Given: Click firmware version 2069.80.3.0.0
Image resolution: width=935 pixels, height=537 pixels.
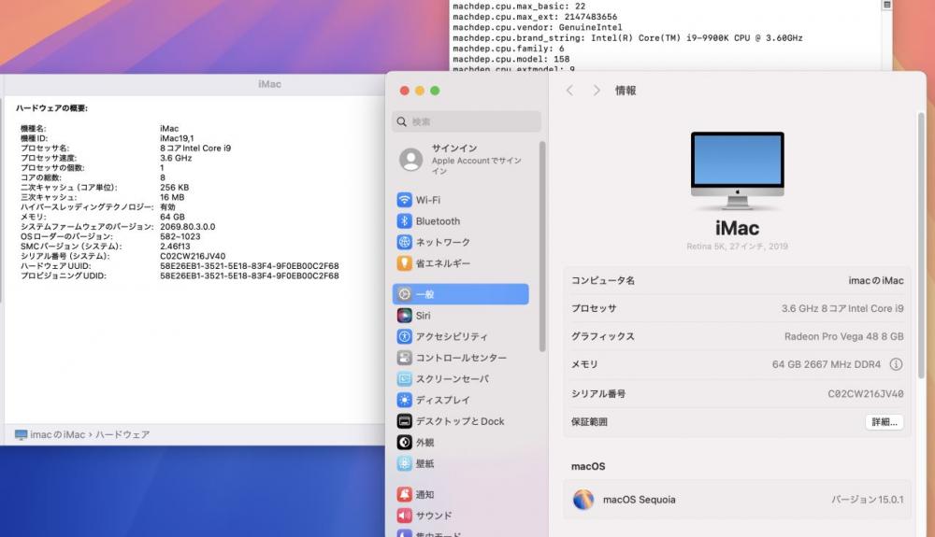Looking at the screenshot, I should point(187,227).
